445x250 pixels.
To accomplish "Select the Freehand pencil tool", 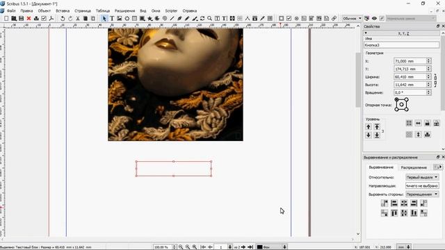I will (187, 19).
